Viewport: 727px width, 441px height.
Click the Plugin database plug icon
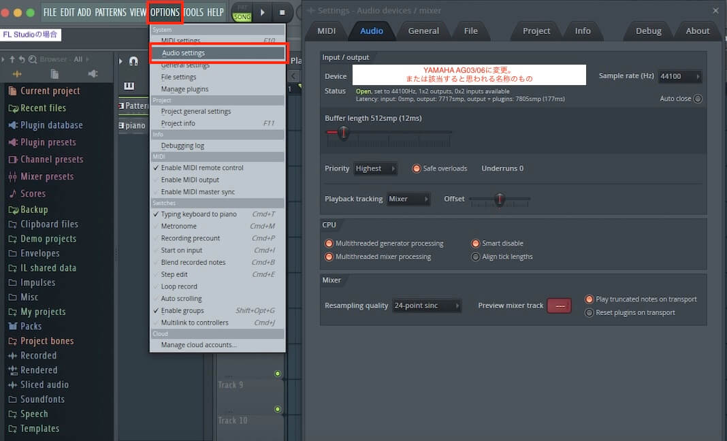pos(13,125)
